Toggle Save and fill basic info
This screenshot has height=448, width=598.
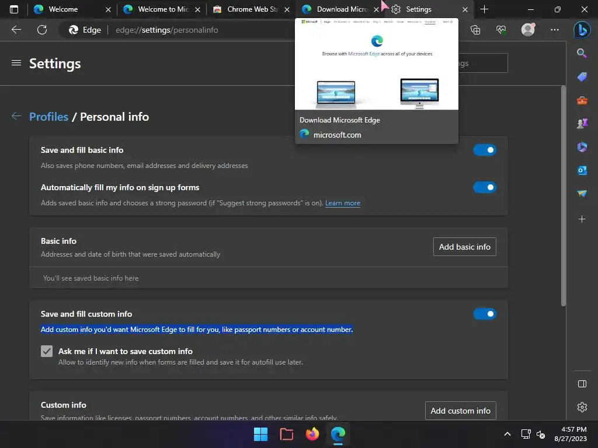tap(485, 150)
